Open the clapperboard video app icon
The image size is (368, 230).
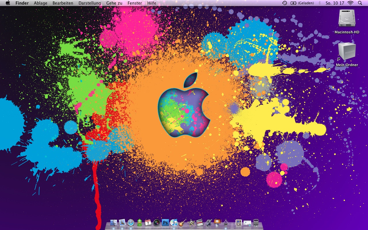200,223
